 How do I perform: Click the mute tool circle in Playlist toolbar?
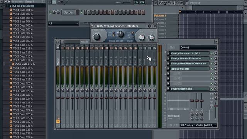pyautogui.click(x=169, y=3)
